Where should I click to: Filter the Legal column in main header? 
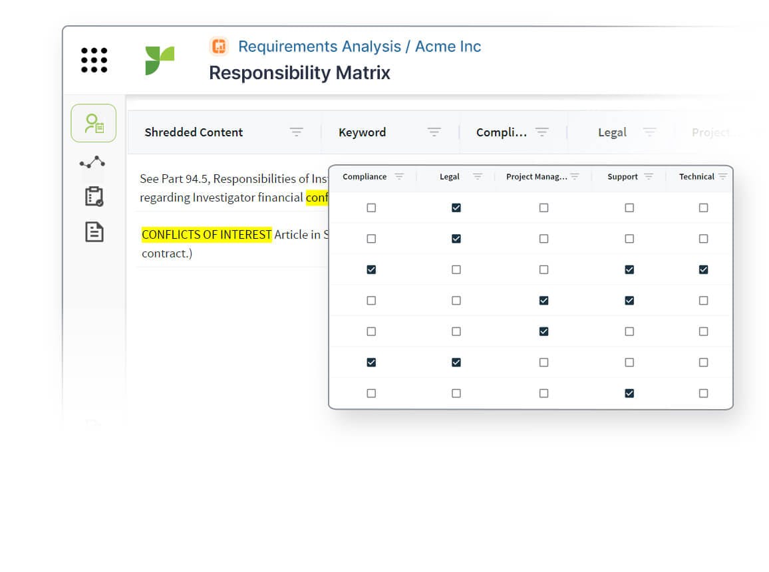pos(649,132)
